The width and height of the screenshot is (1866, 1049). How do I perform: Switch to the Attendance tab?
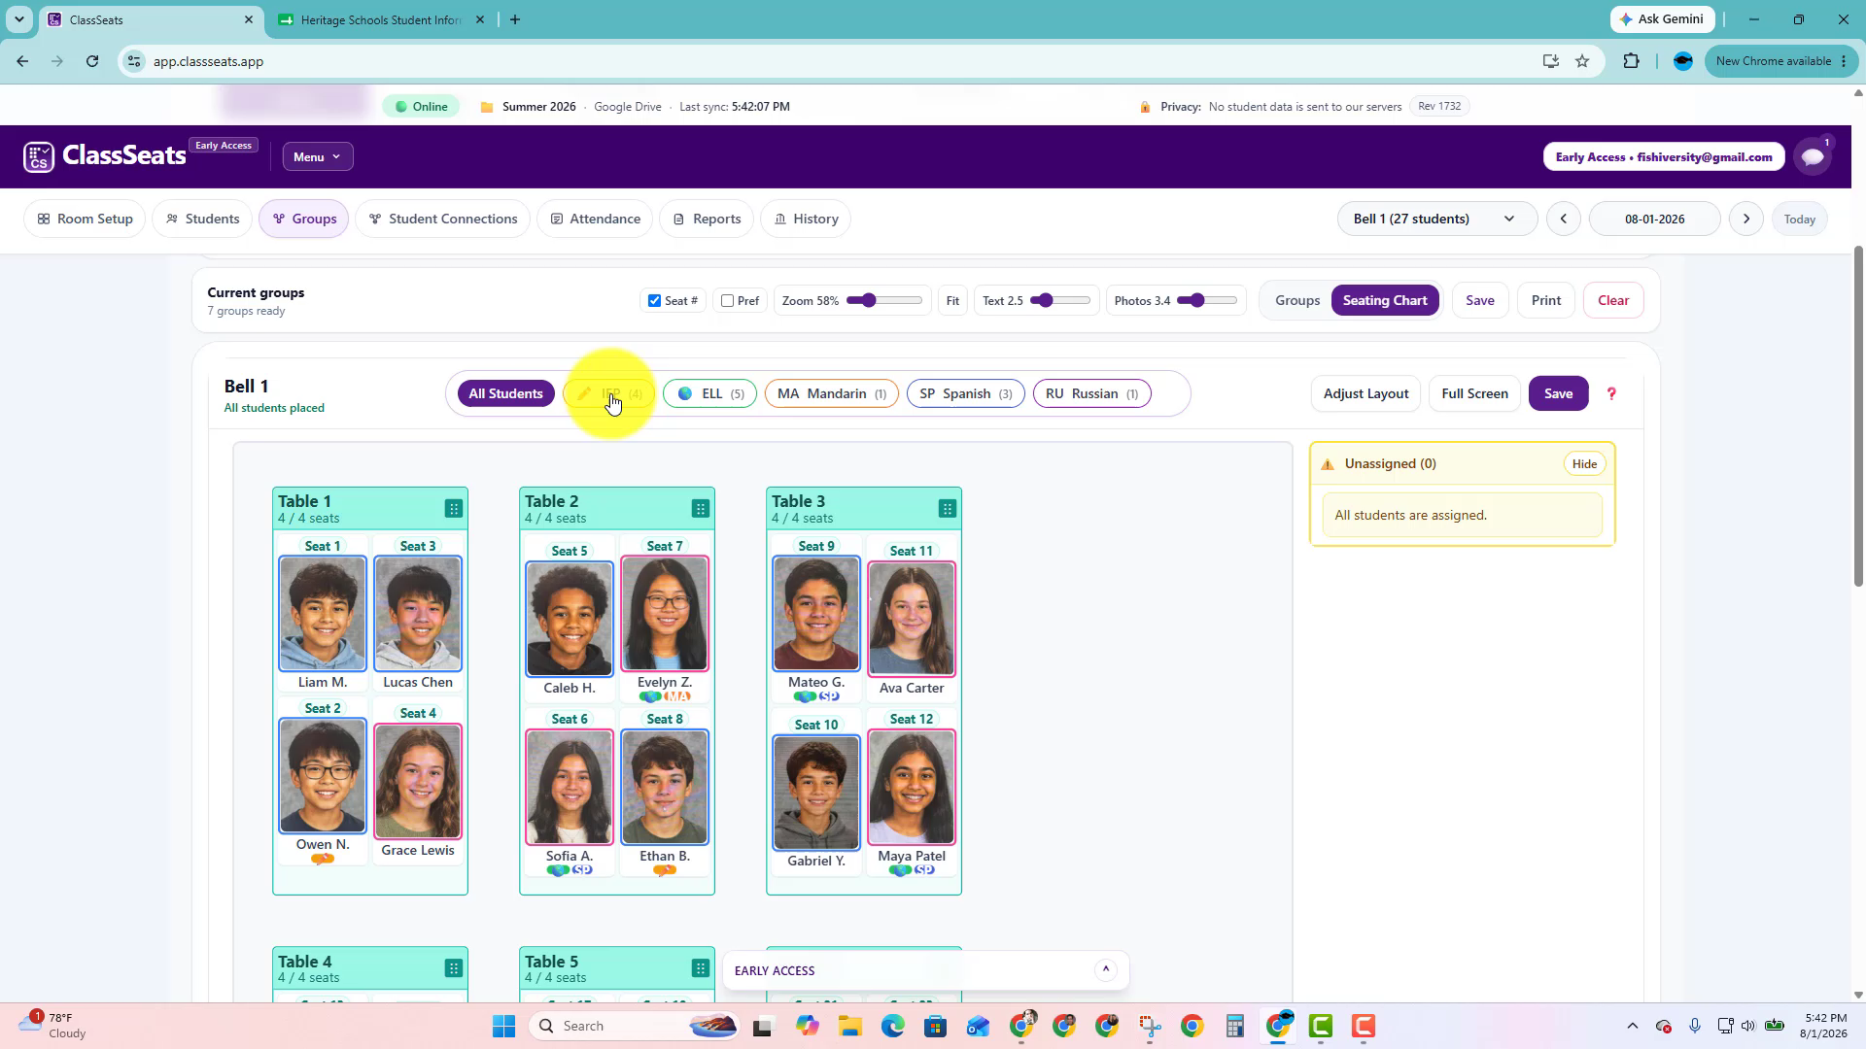coord(595,219)
